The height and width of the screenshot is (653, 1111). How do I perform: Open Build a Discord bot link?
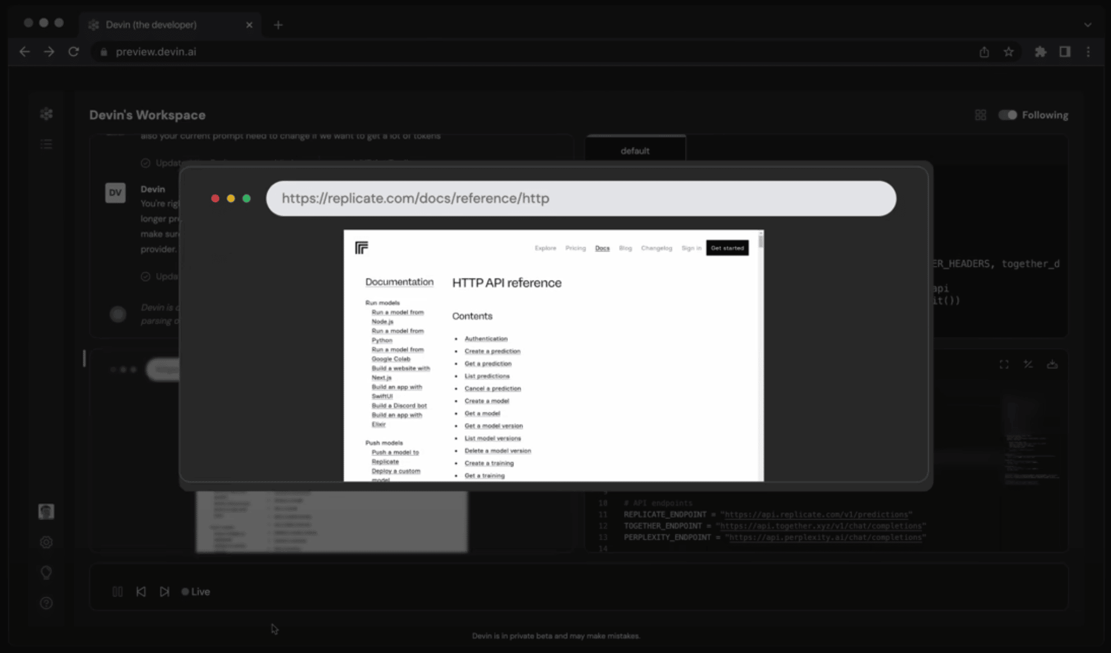[x=399, y=406]
